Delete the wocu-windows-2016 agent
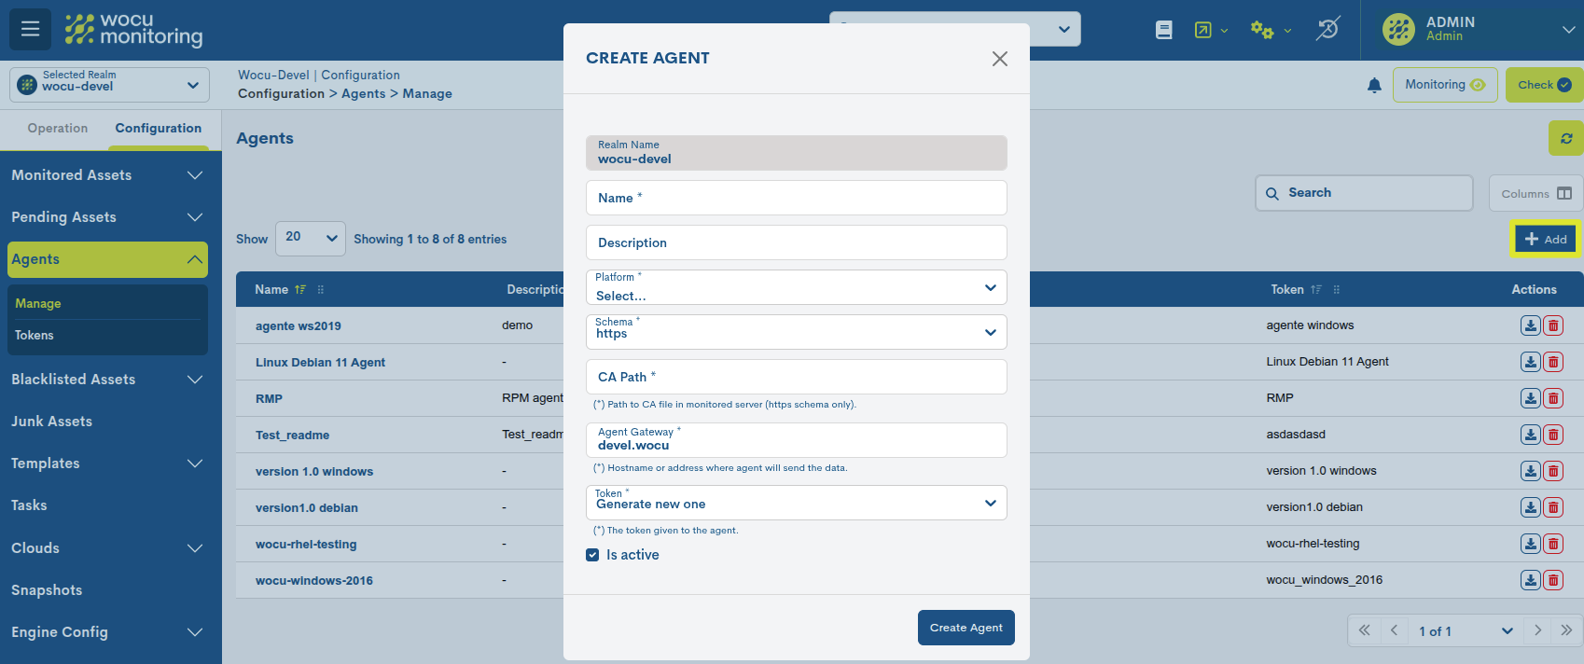Image resolution: width=1584 pixels, height=664 pixels. pyautogui.click(x=1553, y=580)
